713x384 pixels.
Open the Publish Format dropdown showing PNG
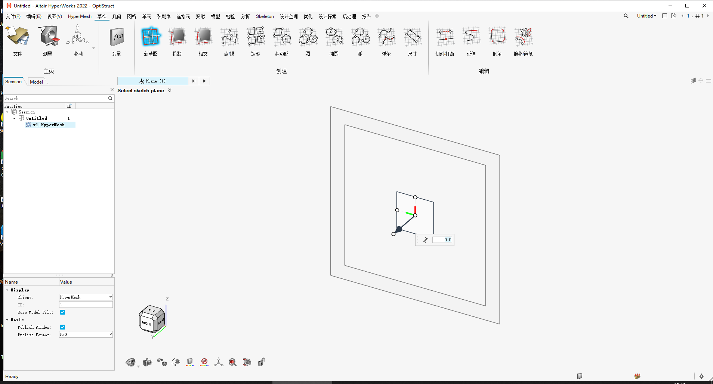coord(86,334)
